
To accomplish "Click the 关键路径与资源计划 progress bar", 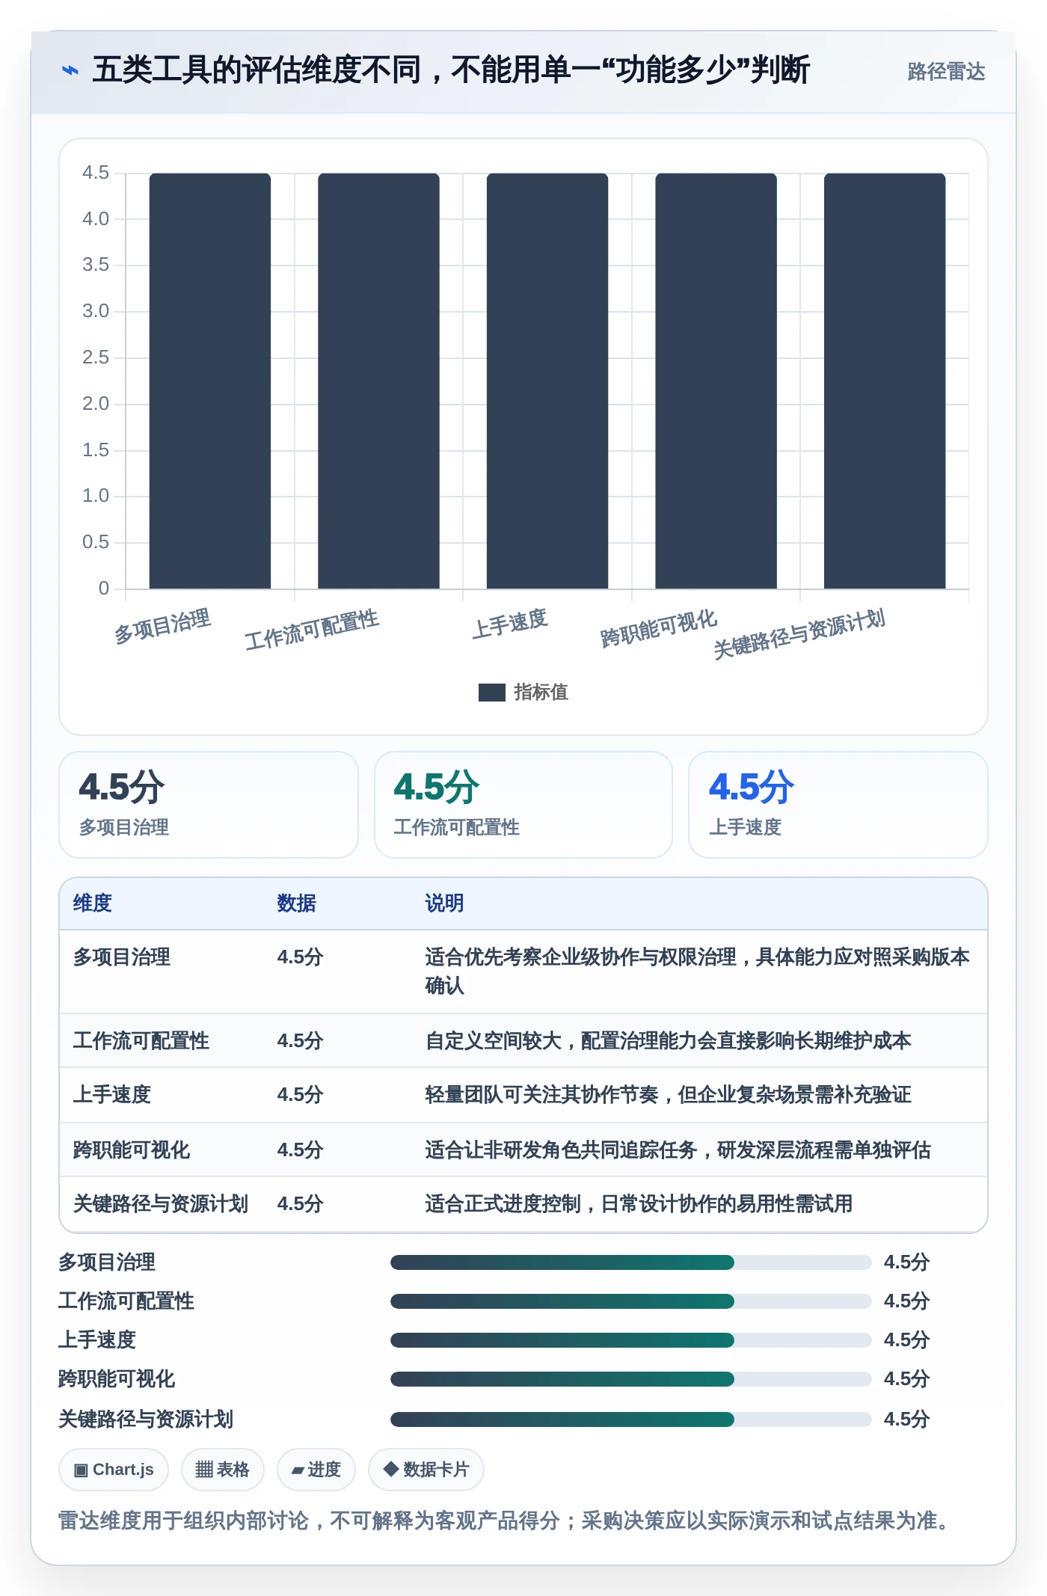I will tap(631, 1419).
